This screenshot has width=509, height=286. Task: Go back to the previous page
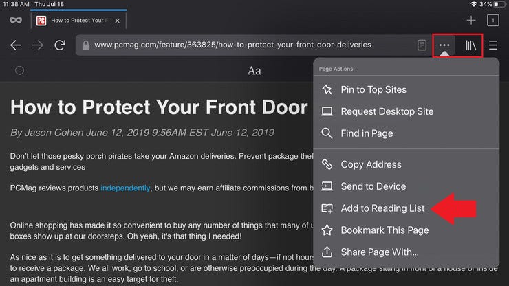click(16, 45)
